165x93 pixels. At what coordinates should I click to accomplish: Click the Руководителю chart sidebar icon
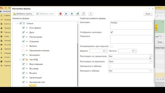point(2,20)
